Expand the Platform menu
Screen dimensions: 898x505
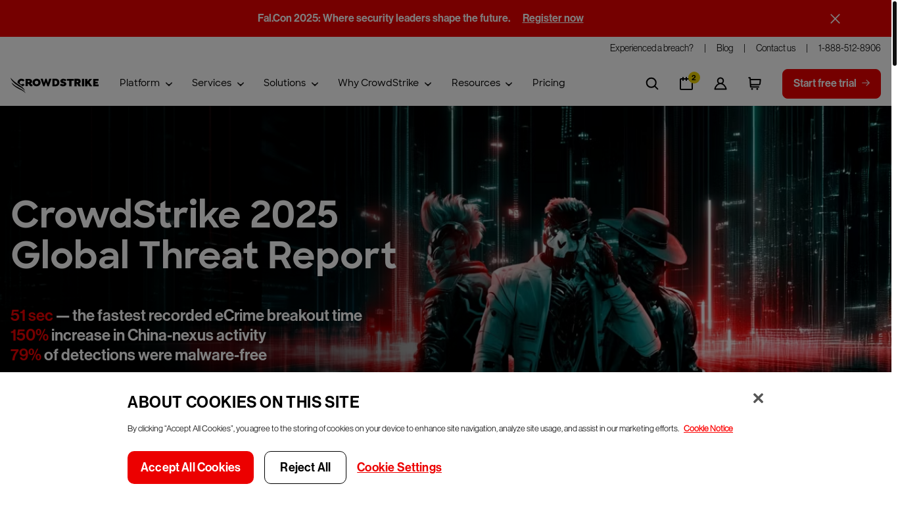point(146,83)
